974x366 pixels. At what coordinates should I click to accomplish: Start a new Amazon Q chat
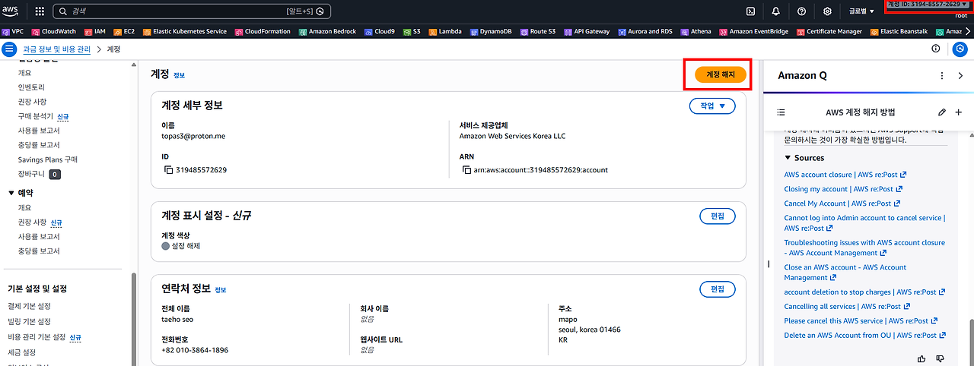coord(959,112)
